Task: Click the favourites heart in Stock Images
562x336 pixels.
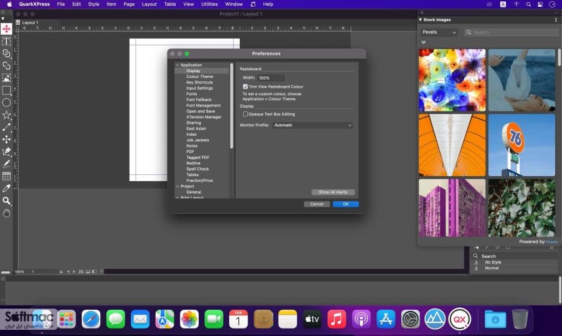Action: tap(424, 42)
